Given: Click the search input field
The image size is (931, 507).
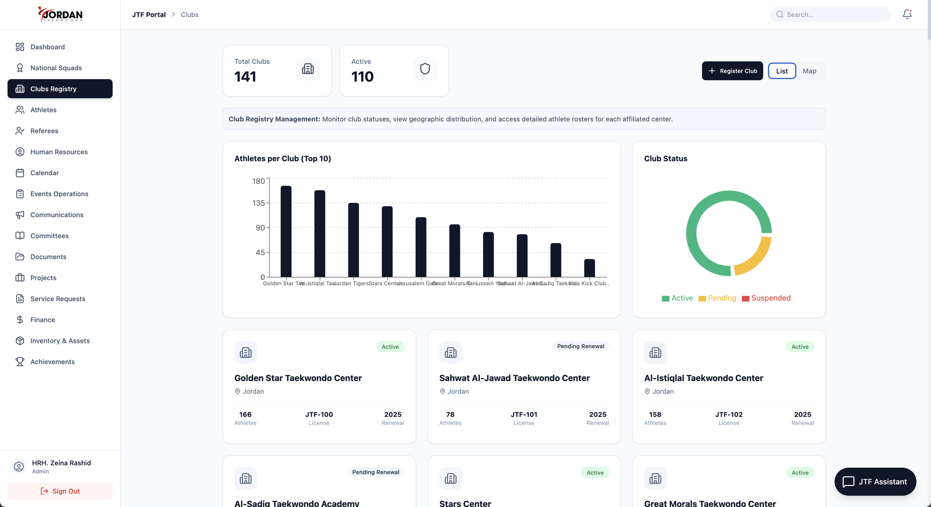Looking at the screenshot, I should tap(834, 15).
